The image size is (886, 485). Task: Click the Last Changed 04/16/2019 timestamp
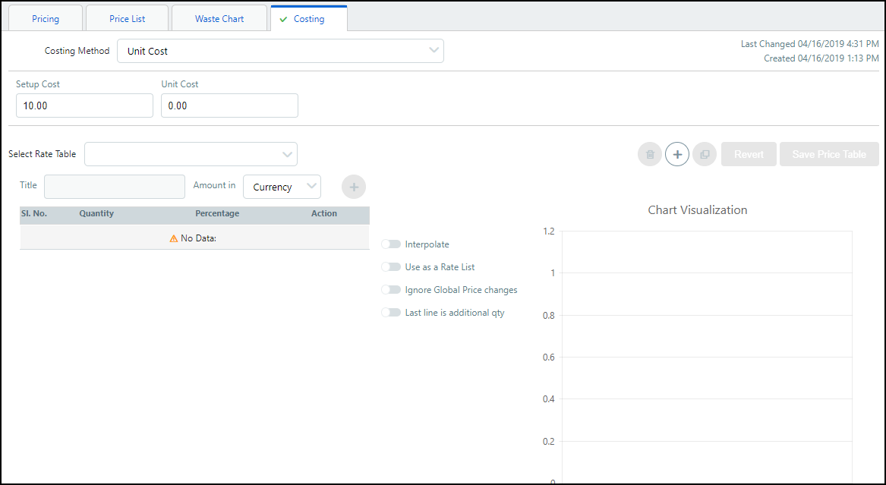(x=810, y=43)
